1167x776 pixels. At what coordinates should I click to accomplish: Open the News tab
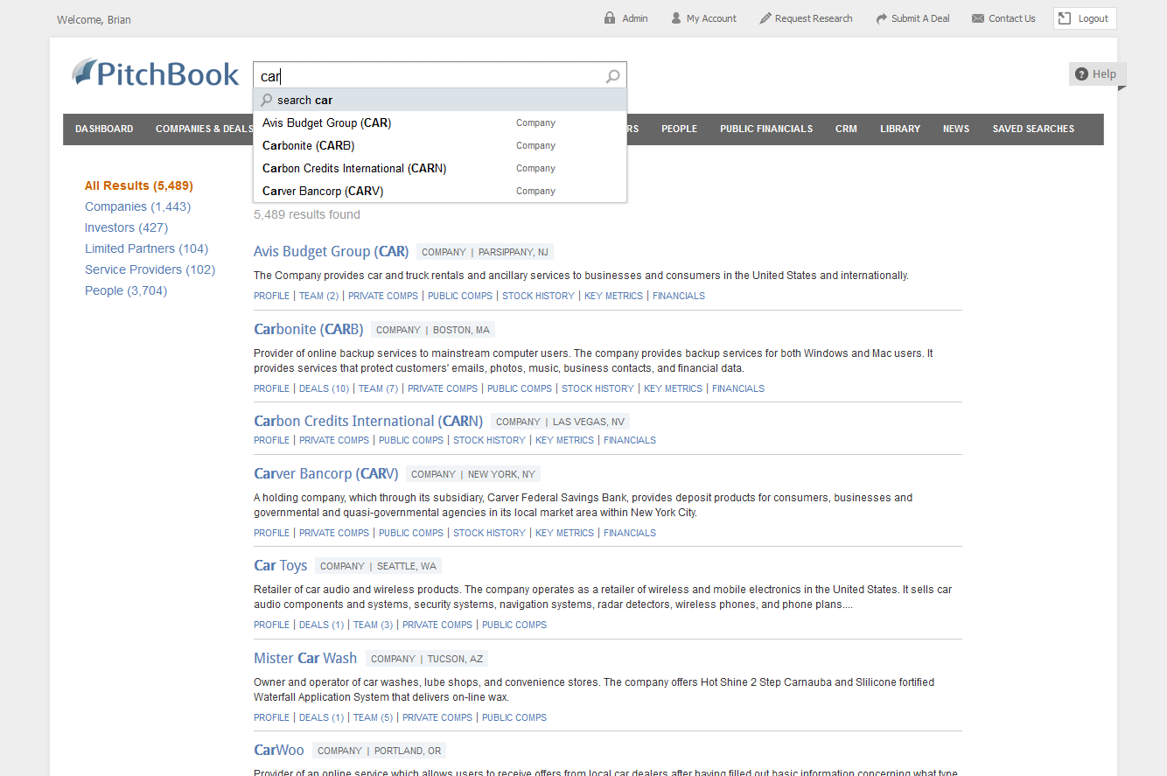point(956,129)
